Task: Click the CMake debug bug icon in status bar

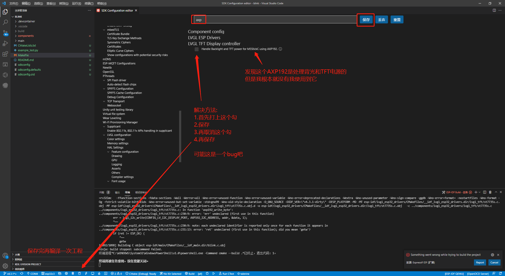Action: coord(207,274)
